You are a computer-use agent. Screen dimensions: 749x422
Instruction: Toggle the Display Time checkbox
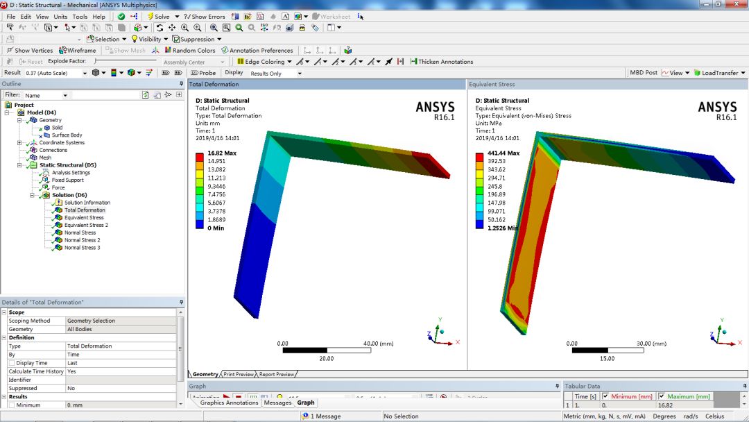(x=12, y=363)
